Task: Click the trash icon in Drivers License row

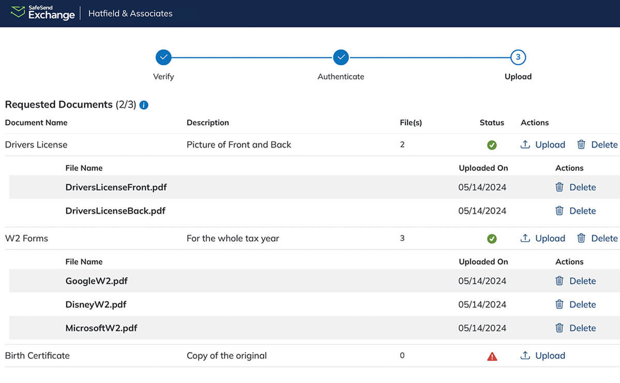Action: [x=581, y=145]
